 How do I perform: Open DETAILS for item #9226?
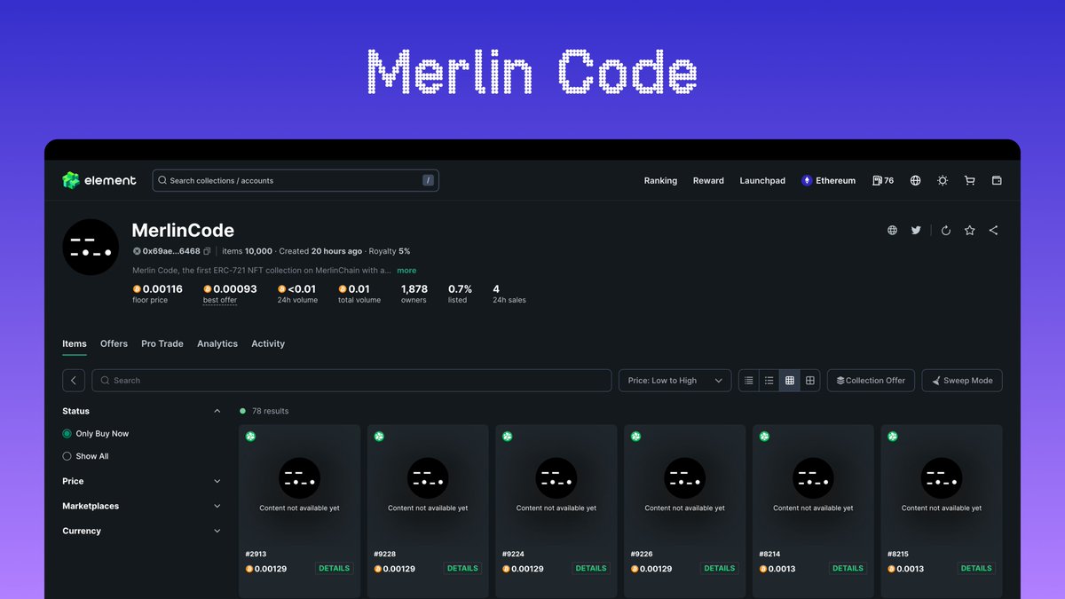point(720,568)
